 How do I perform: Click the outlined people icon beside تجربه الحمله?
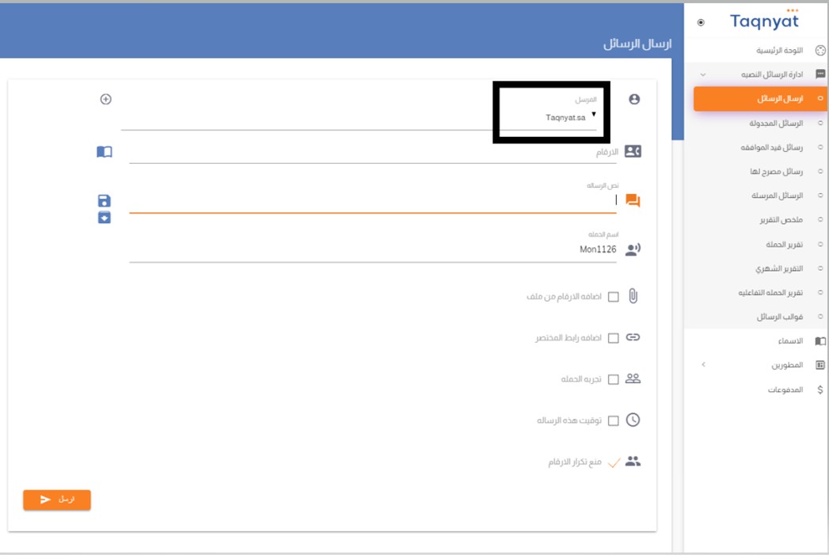tap(633, 378)
